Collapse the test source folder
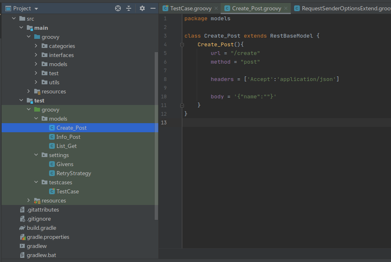Viewport: 391px width, 262px height. (x=21, y=100)
